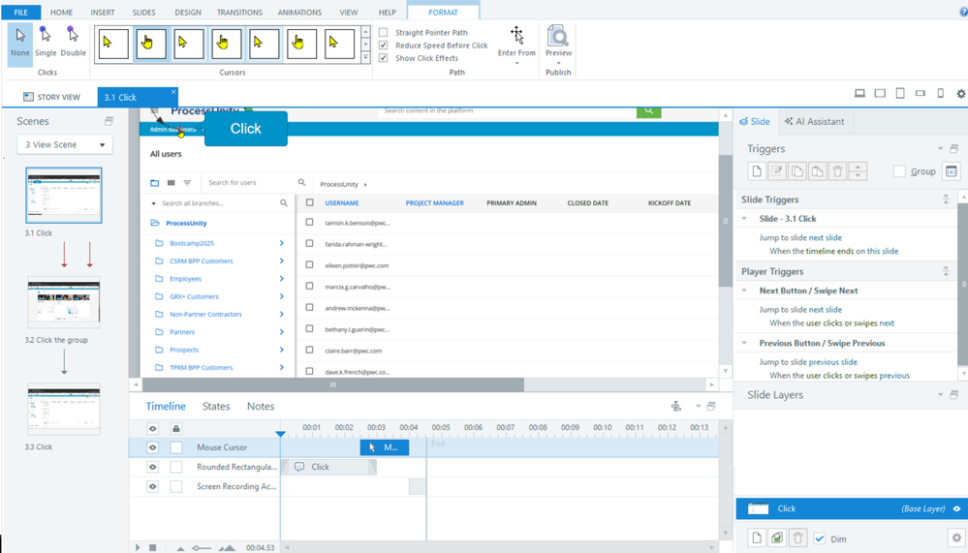Collapse Previous Button / Swipe Previous trigger
Image resolution: width=968 pixels, height=553 pixels.
point(744,343)
